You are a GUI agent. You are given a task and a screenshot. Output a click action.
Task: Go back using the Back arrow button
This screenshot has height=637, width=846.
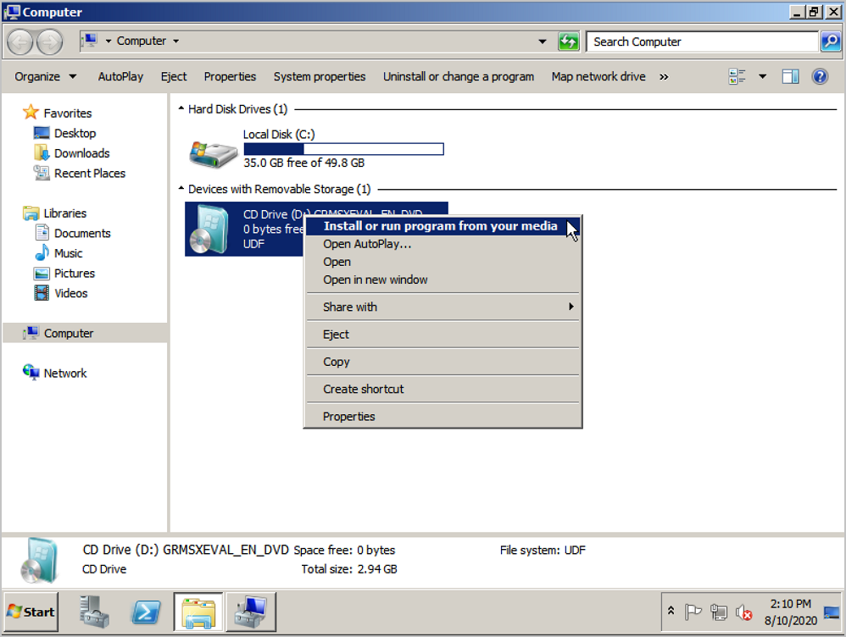coord(21,42)
